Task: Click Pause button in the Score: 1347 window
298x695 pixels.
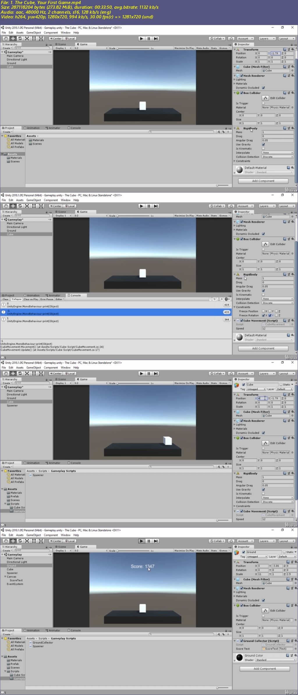Action: tap(149, 541)
